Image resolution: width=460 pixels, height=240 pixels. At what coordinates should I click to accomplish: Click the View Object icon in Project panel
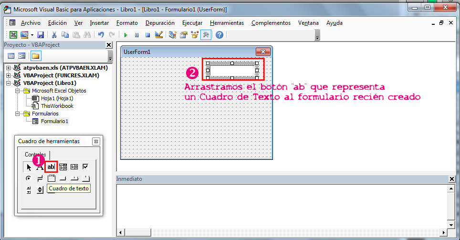(21, 56)
